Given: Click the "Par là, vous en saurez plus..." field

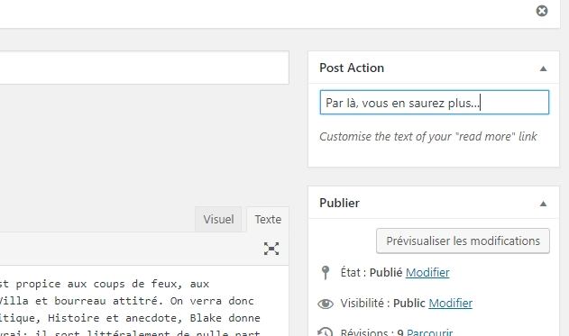Looking at the screenshot, I should click(x=435, y=103).
